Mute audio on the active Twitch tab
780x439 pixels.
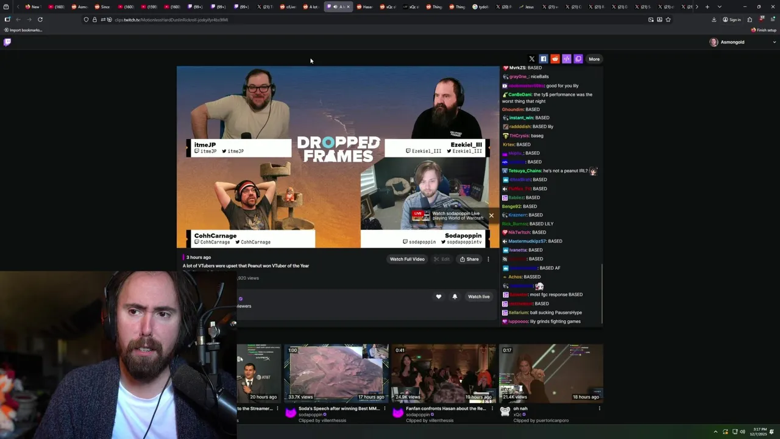[x=335, y=7]
